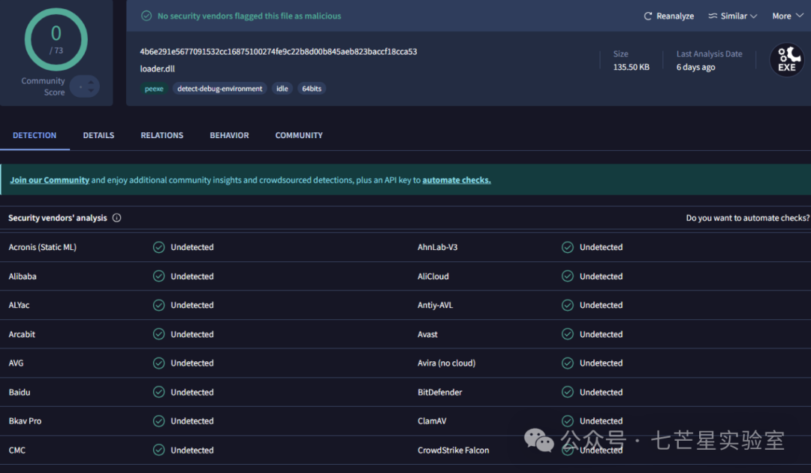Click the Antiy-AVL undetected check icon
The width and height of the screenshot is (811, 473).
[568, 305]
